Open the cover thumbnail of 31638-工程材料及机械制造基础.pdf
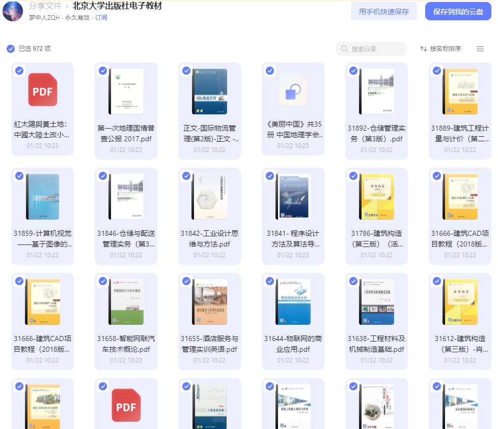498x429 pixels. click(x=377, y=302)
